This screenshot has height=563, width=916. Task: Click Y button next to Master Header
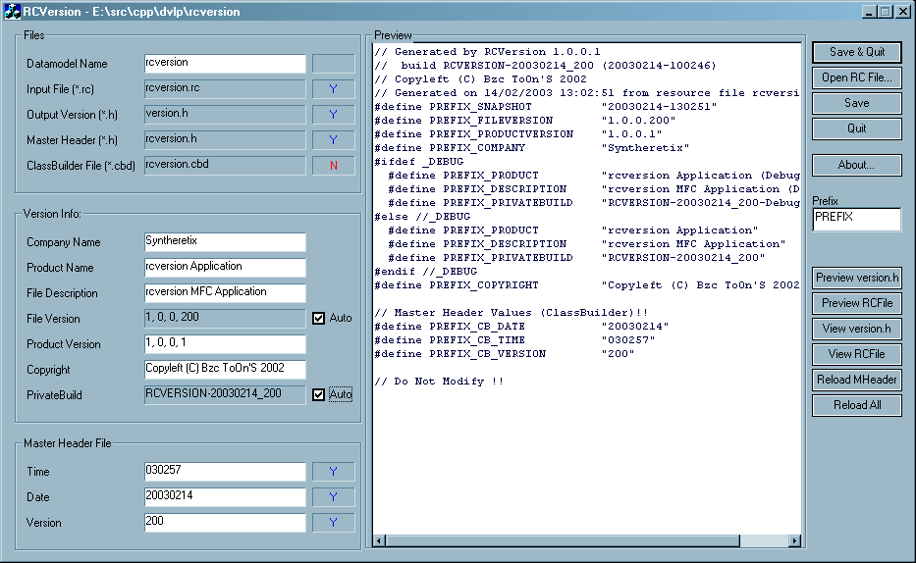point(333,140)
